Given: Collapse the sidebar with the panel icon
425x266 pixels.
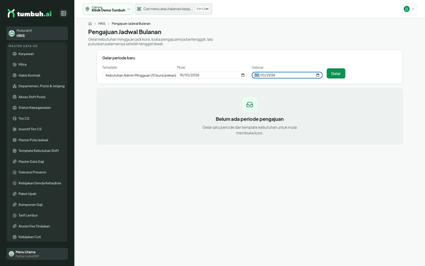Looking at the screenshot, I should (63, 13).
